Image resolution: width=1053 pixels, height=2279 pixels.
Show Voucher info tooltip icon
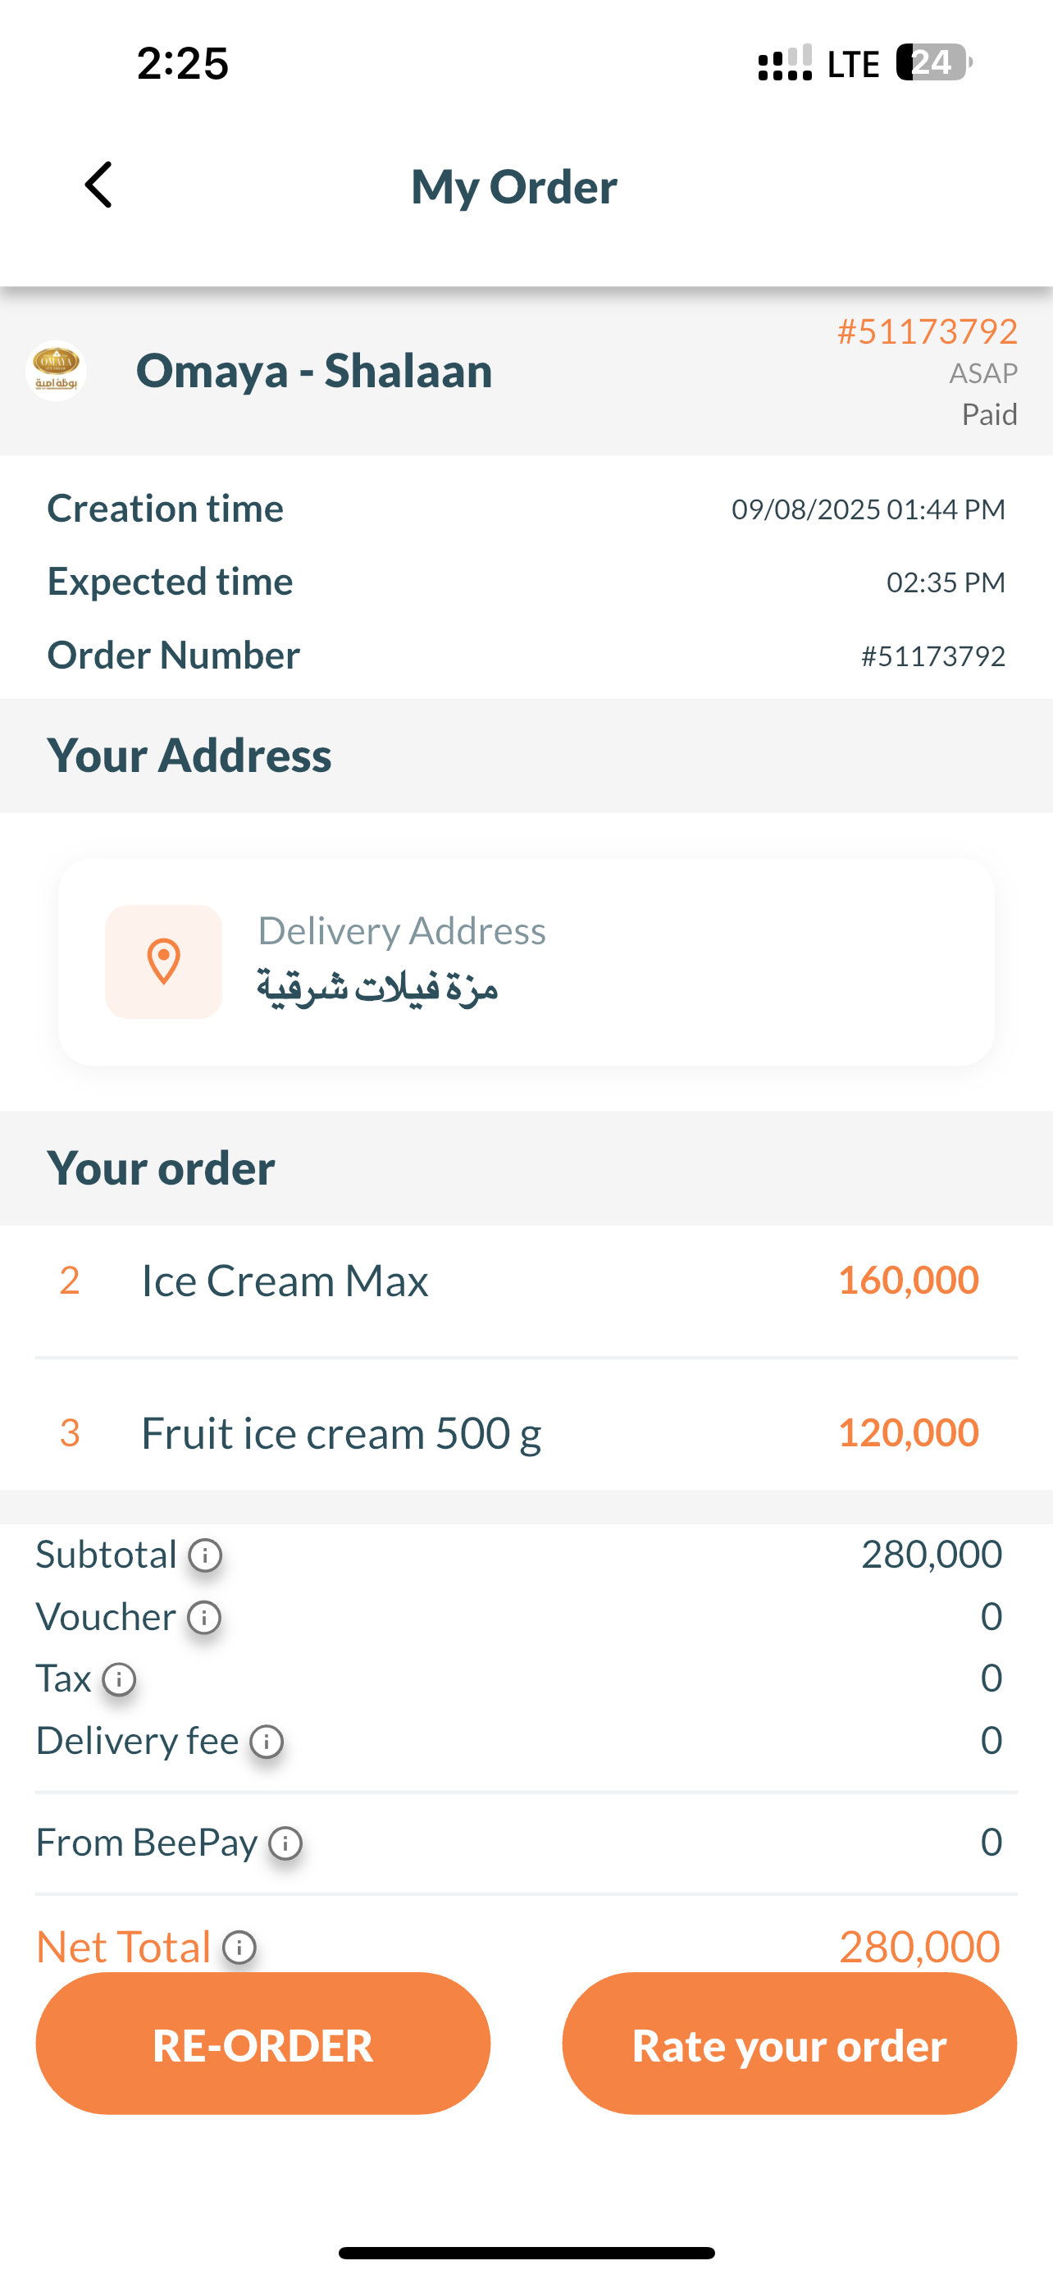point(204,1617)
